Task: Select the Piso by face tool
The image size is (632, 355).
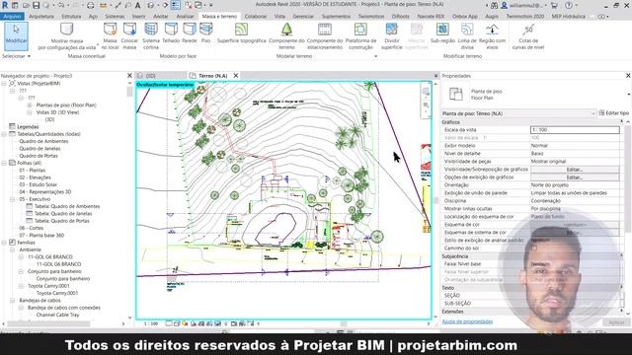Action: [206, 33]
